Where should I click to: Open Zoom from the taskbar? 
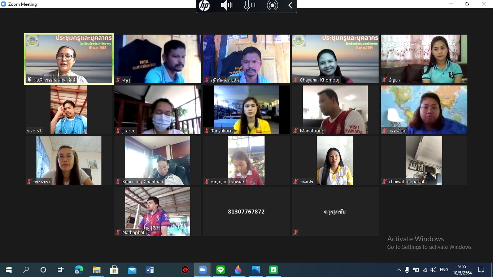pyautogui.click(x=202, y=270)
